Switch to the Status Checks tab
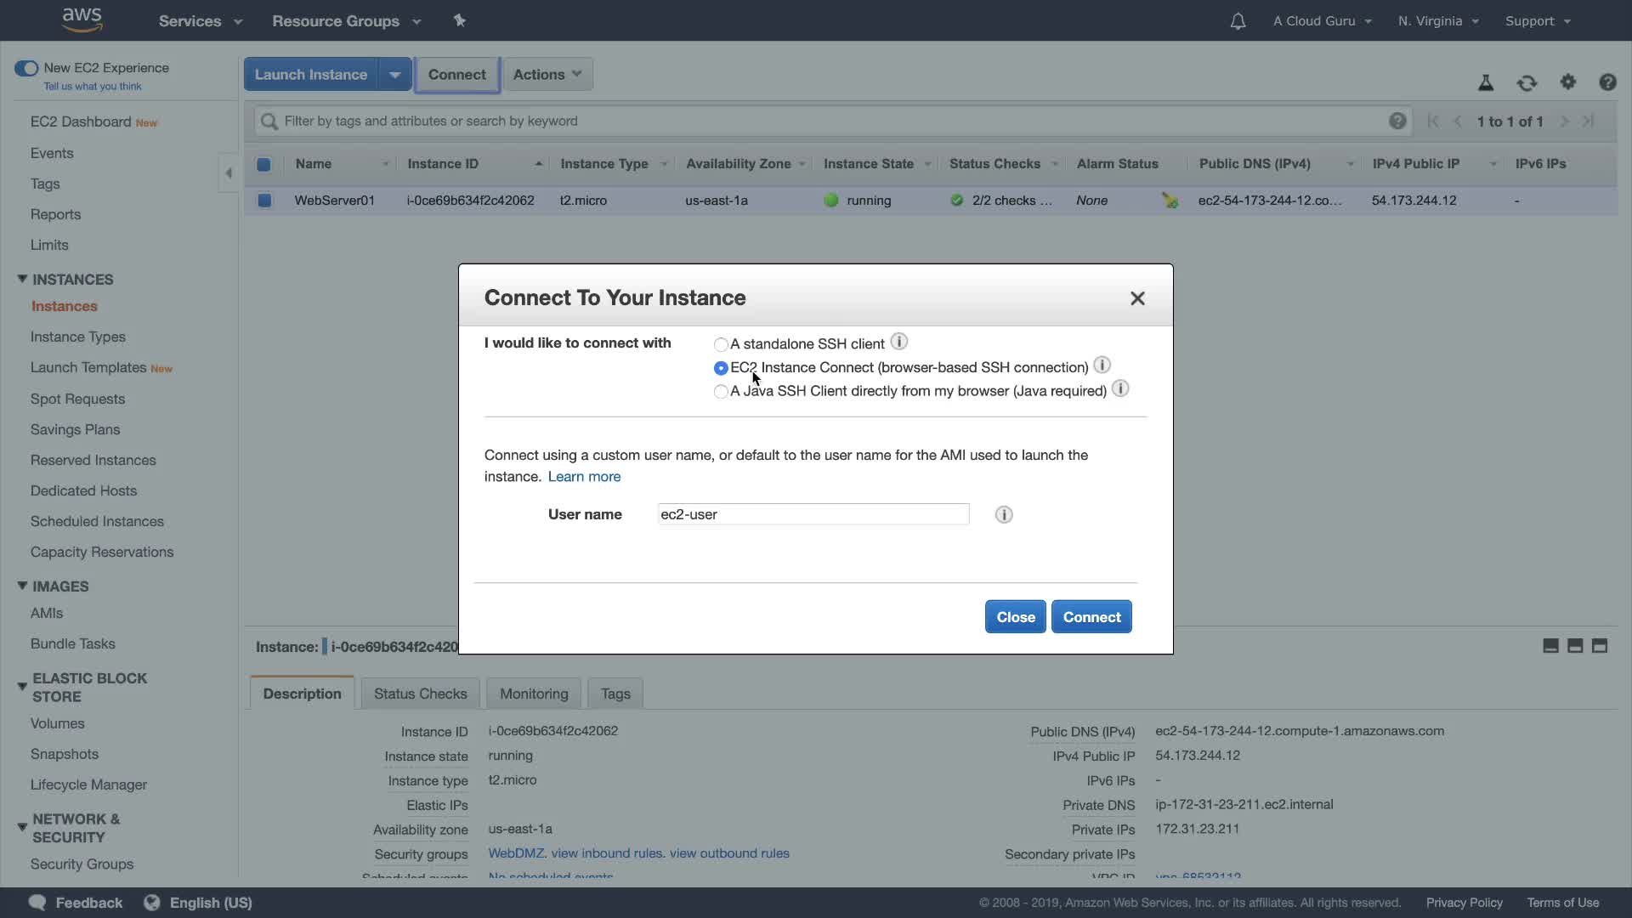The height and width of the screenshot is (918, 1632). (420, 694)
